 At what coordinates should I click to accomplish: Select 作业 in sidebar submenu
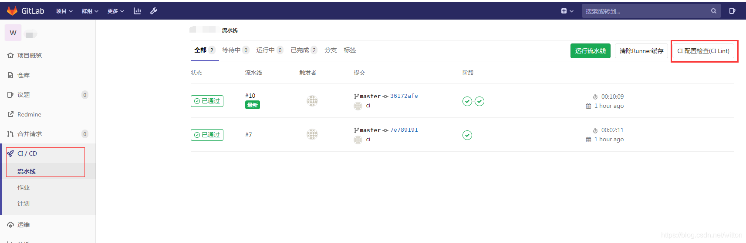point(24,187)
